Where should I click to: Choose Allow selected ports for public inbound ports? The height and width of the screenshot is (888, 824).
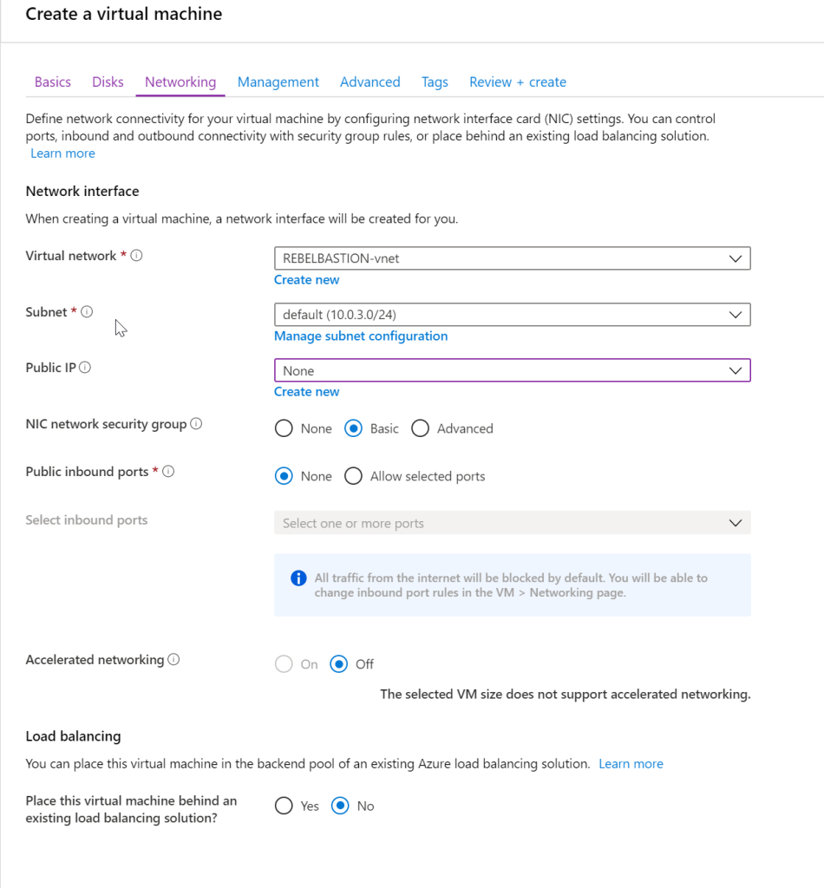click(x=353, y=475)
